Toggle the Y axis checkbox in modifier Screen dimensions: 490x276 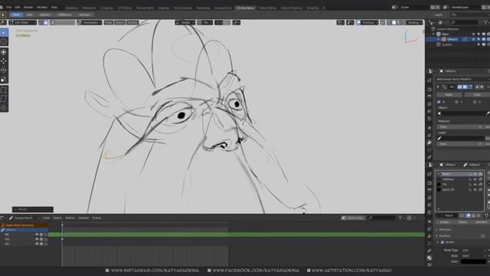pyautogui.click(x=457, y=102)
